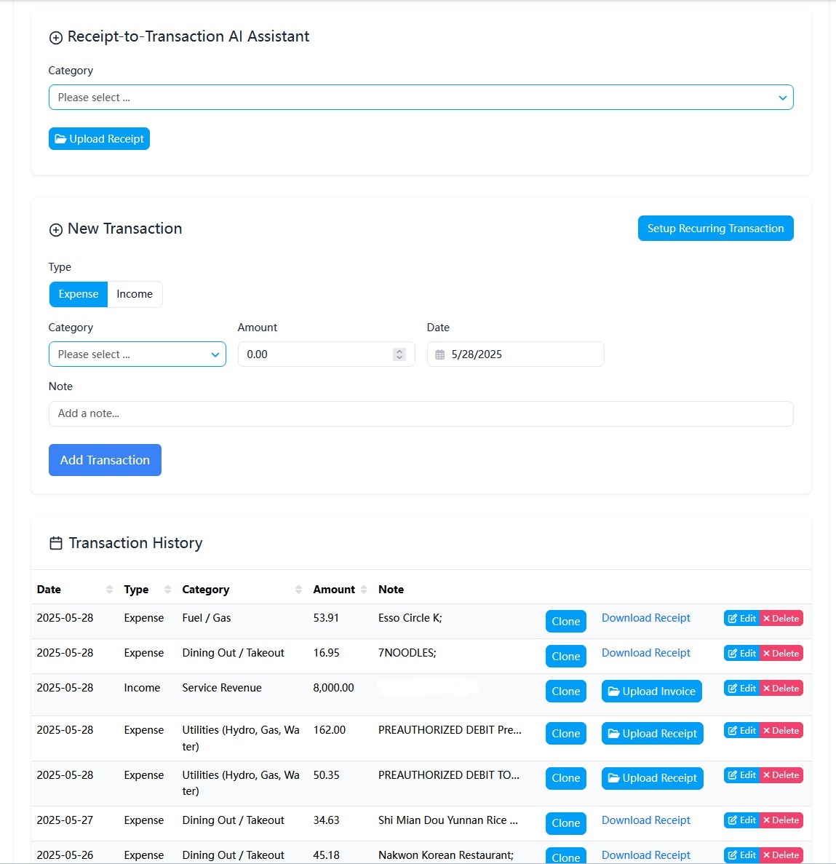The height and width of the screenshot is (864, 836).
Task: Edit the Fuel / Gas transaction
Action: tap(741, 618)
